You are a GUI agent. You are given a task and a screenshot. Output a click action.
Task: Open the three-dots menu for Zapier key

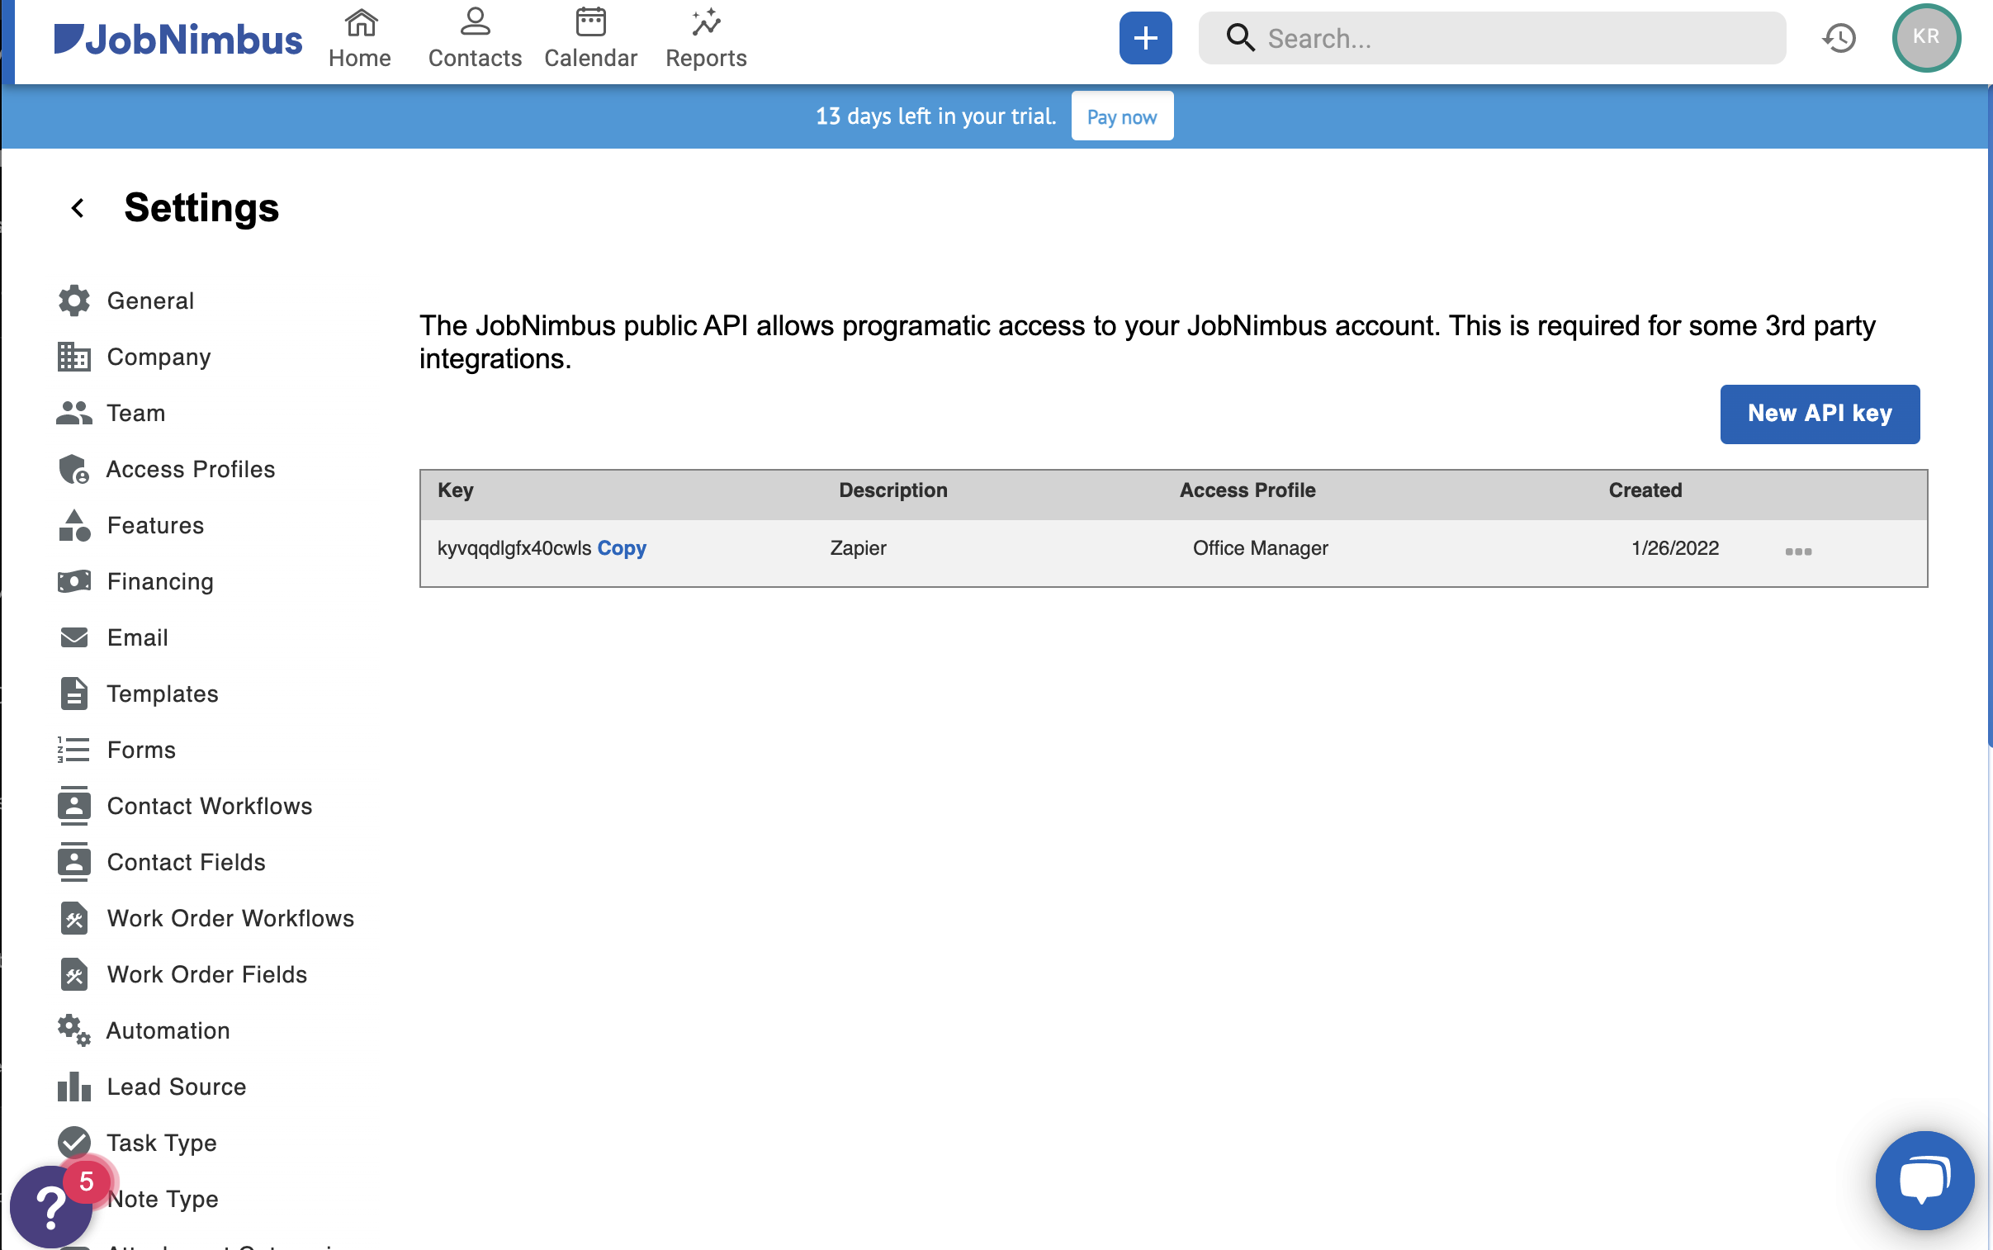1798,552
